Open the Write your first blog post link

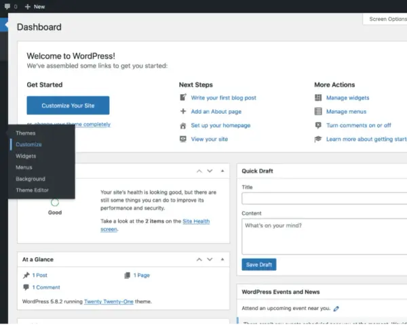tap(223, 97)
